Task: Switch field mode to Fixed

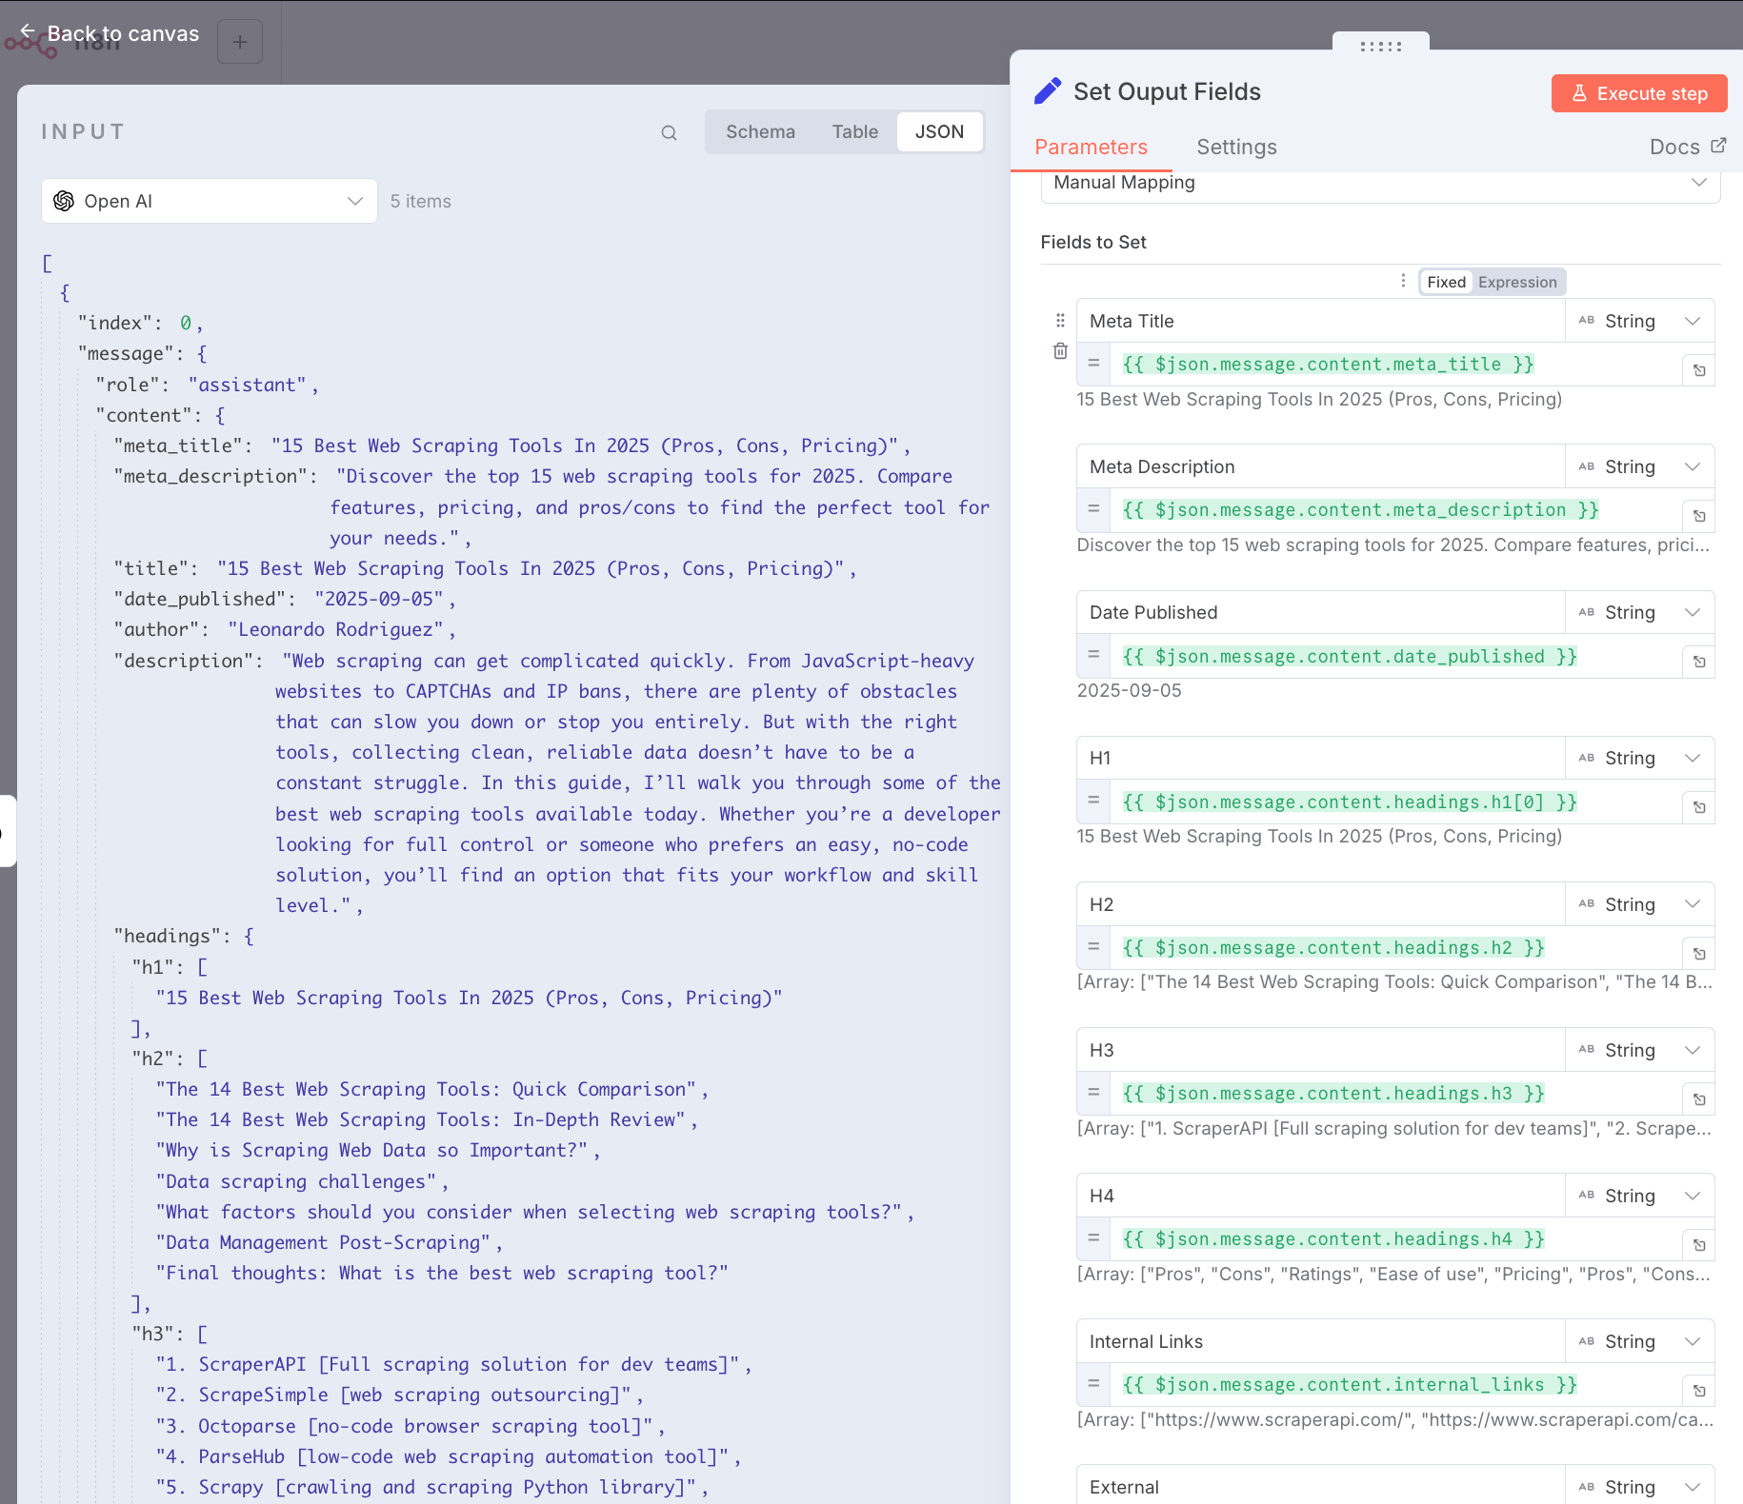Action: (1446, 282)
